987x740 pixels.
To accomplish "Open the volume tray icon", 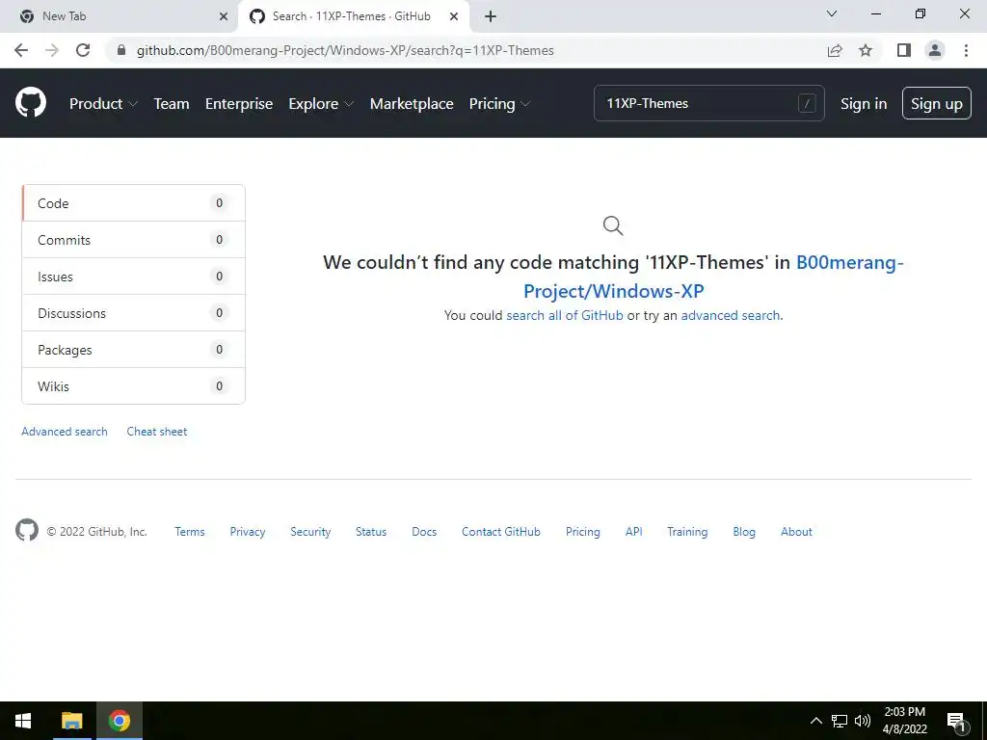I will 863,721.
